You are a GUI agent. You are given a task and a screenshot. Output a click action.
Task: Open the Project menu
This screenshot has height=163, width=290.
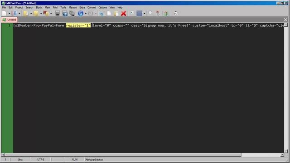(x=19, y=8)
